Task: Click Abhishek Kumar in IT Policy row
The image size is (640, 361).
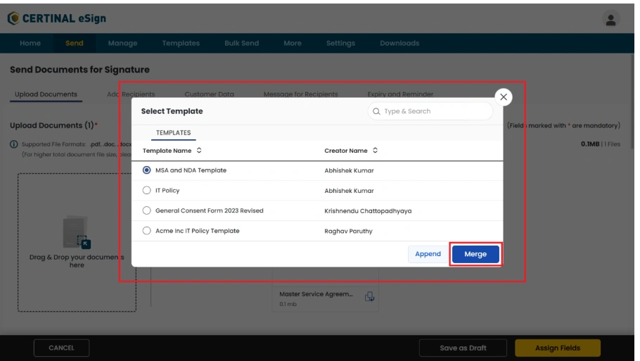Action: click(349, 191)
